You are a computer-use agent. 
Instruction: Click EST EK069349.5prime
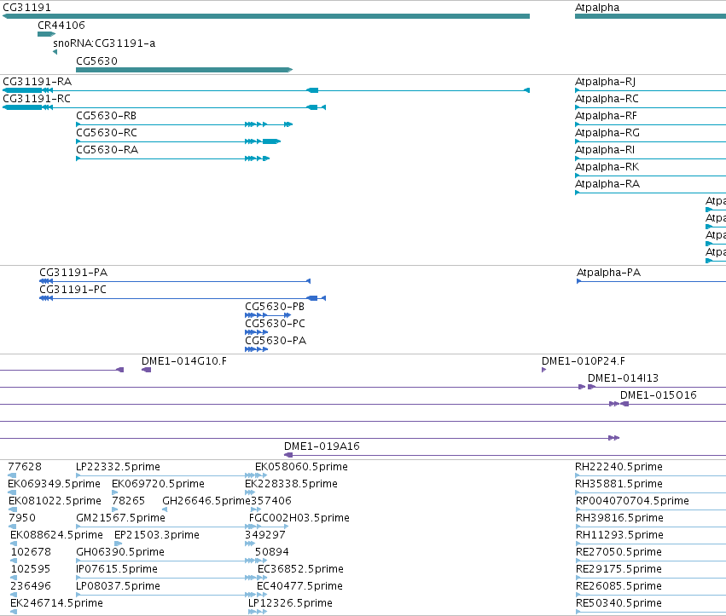(x=54, y=484)
